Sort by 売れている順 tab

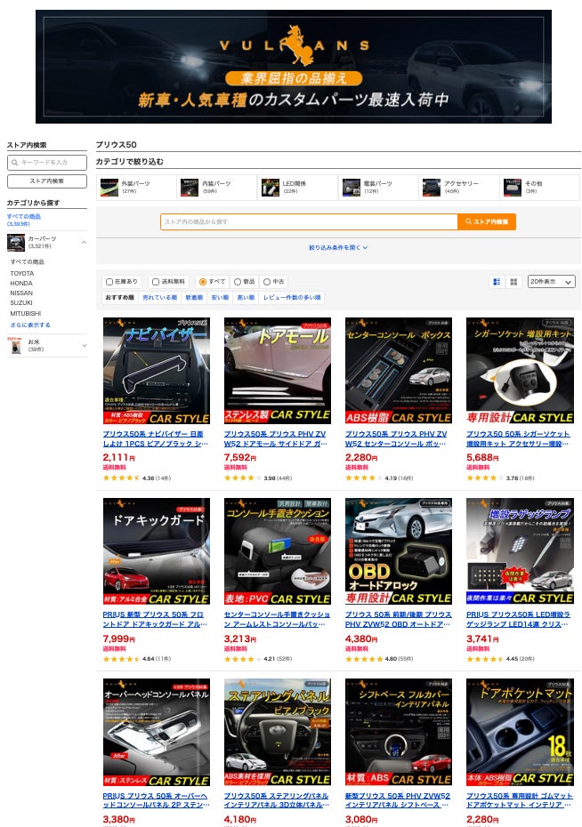159,298
